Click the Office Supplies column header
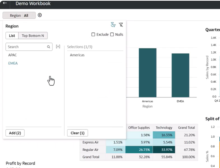220x168 pixels. click(139, 128)
